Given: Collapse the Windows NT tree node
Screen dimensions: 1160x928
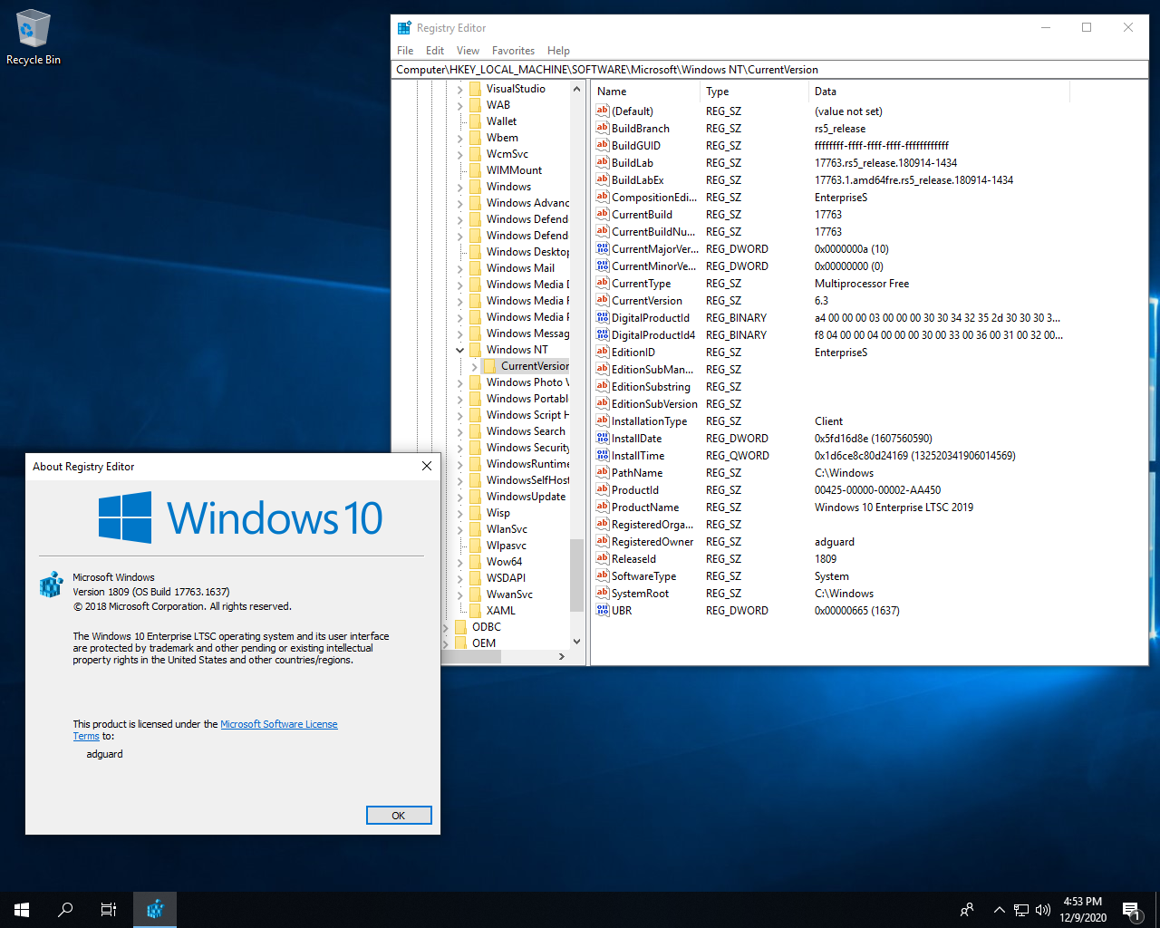Looking at the screenshot, I should click(459, 350).
